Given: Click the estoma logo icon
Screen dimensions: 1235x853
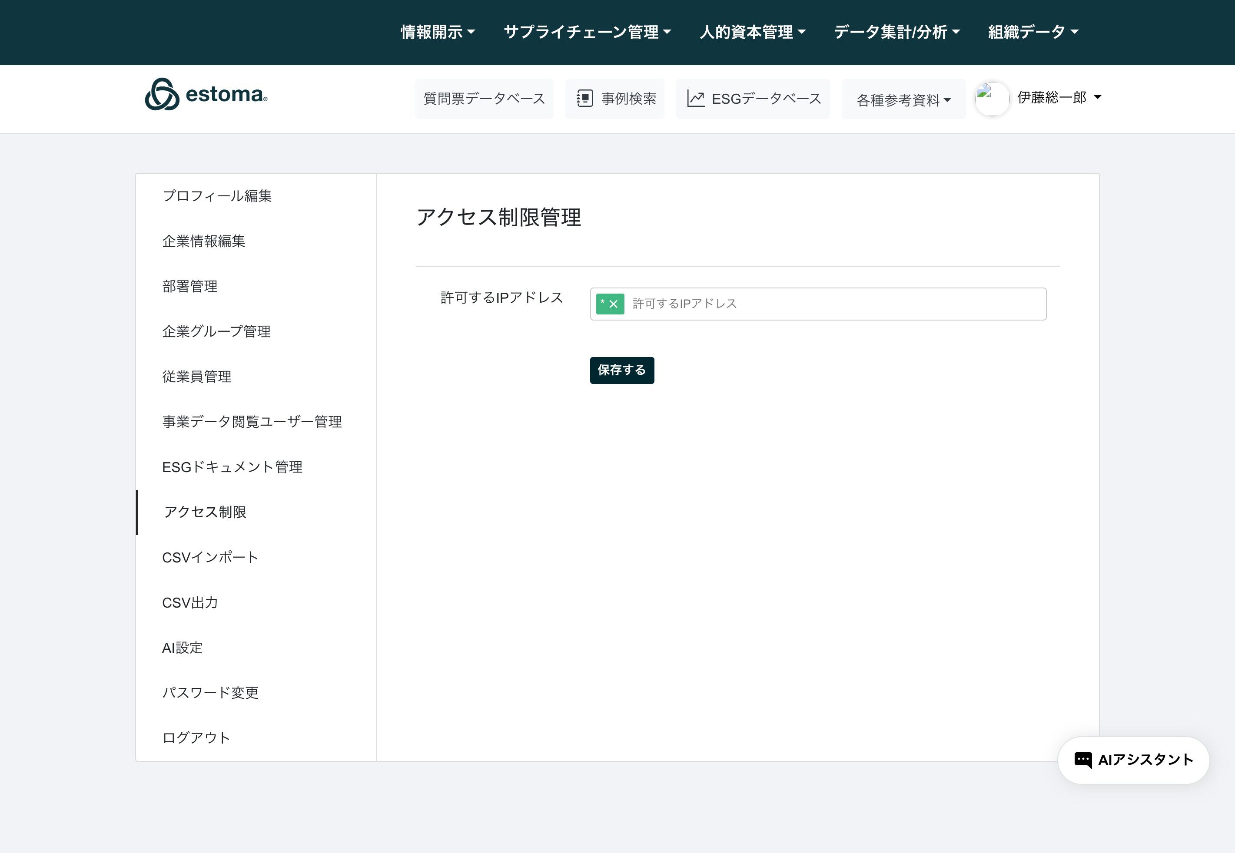Looking at the screenshot, I should pos(162,95).
